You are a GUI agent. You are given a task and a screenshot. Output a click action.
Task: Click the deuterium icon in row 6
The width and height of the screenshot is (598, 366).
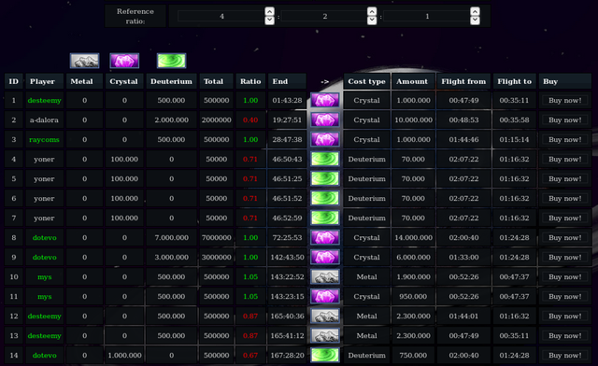coord(324,198)
